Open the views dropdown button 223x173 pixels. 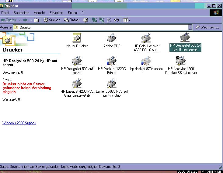click(x=127, y=20)
